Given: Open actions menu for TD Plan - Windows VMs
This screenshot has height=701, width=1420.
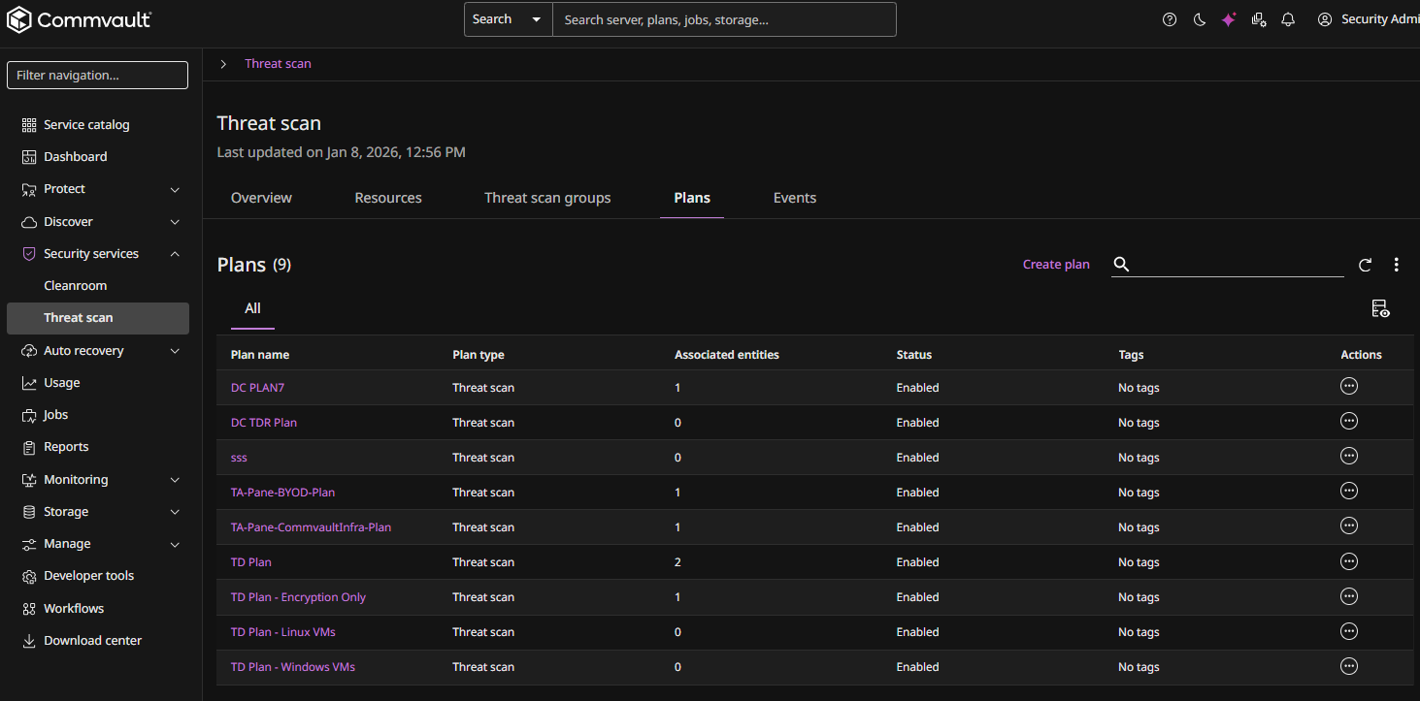Looking at the screenshot, I should (1348, 666).
